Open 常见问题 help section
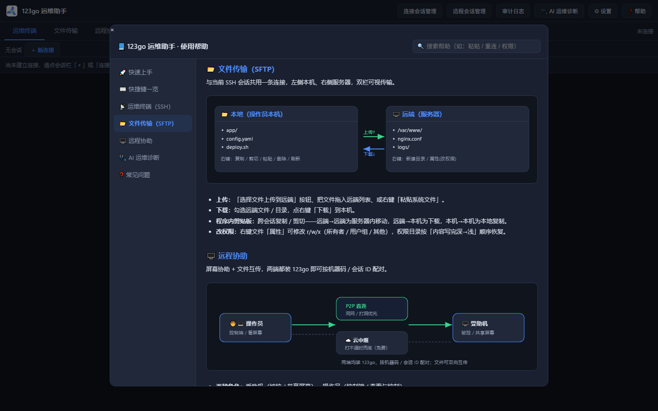This screenshot has width=658, height=411. 153,175
